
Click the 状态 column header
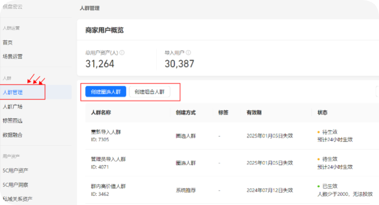click(322, 112)
